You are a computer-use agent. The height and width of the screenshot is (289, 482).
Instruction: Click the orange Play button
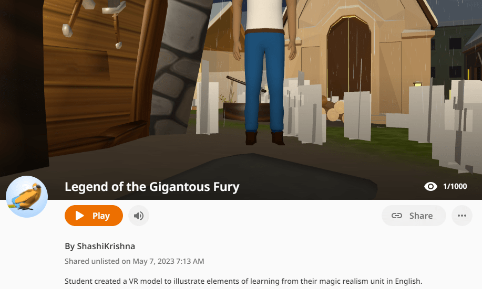[x=94, y=216]
